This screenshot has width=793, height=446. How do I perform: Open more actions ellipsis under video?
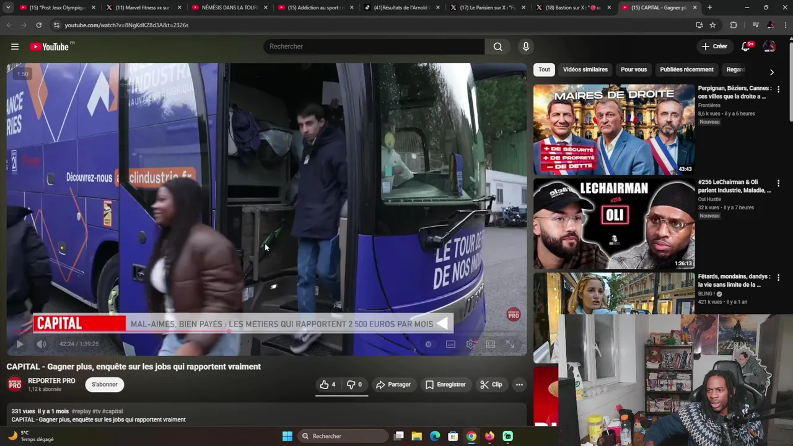pyautogui.click(x=519, y=385)
